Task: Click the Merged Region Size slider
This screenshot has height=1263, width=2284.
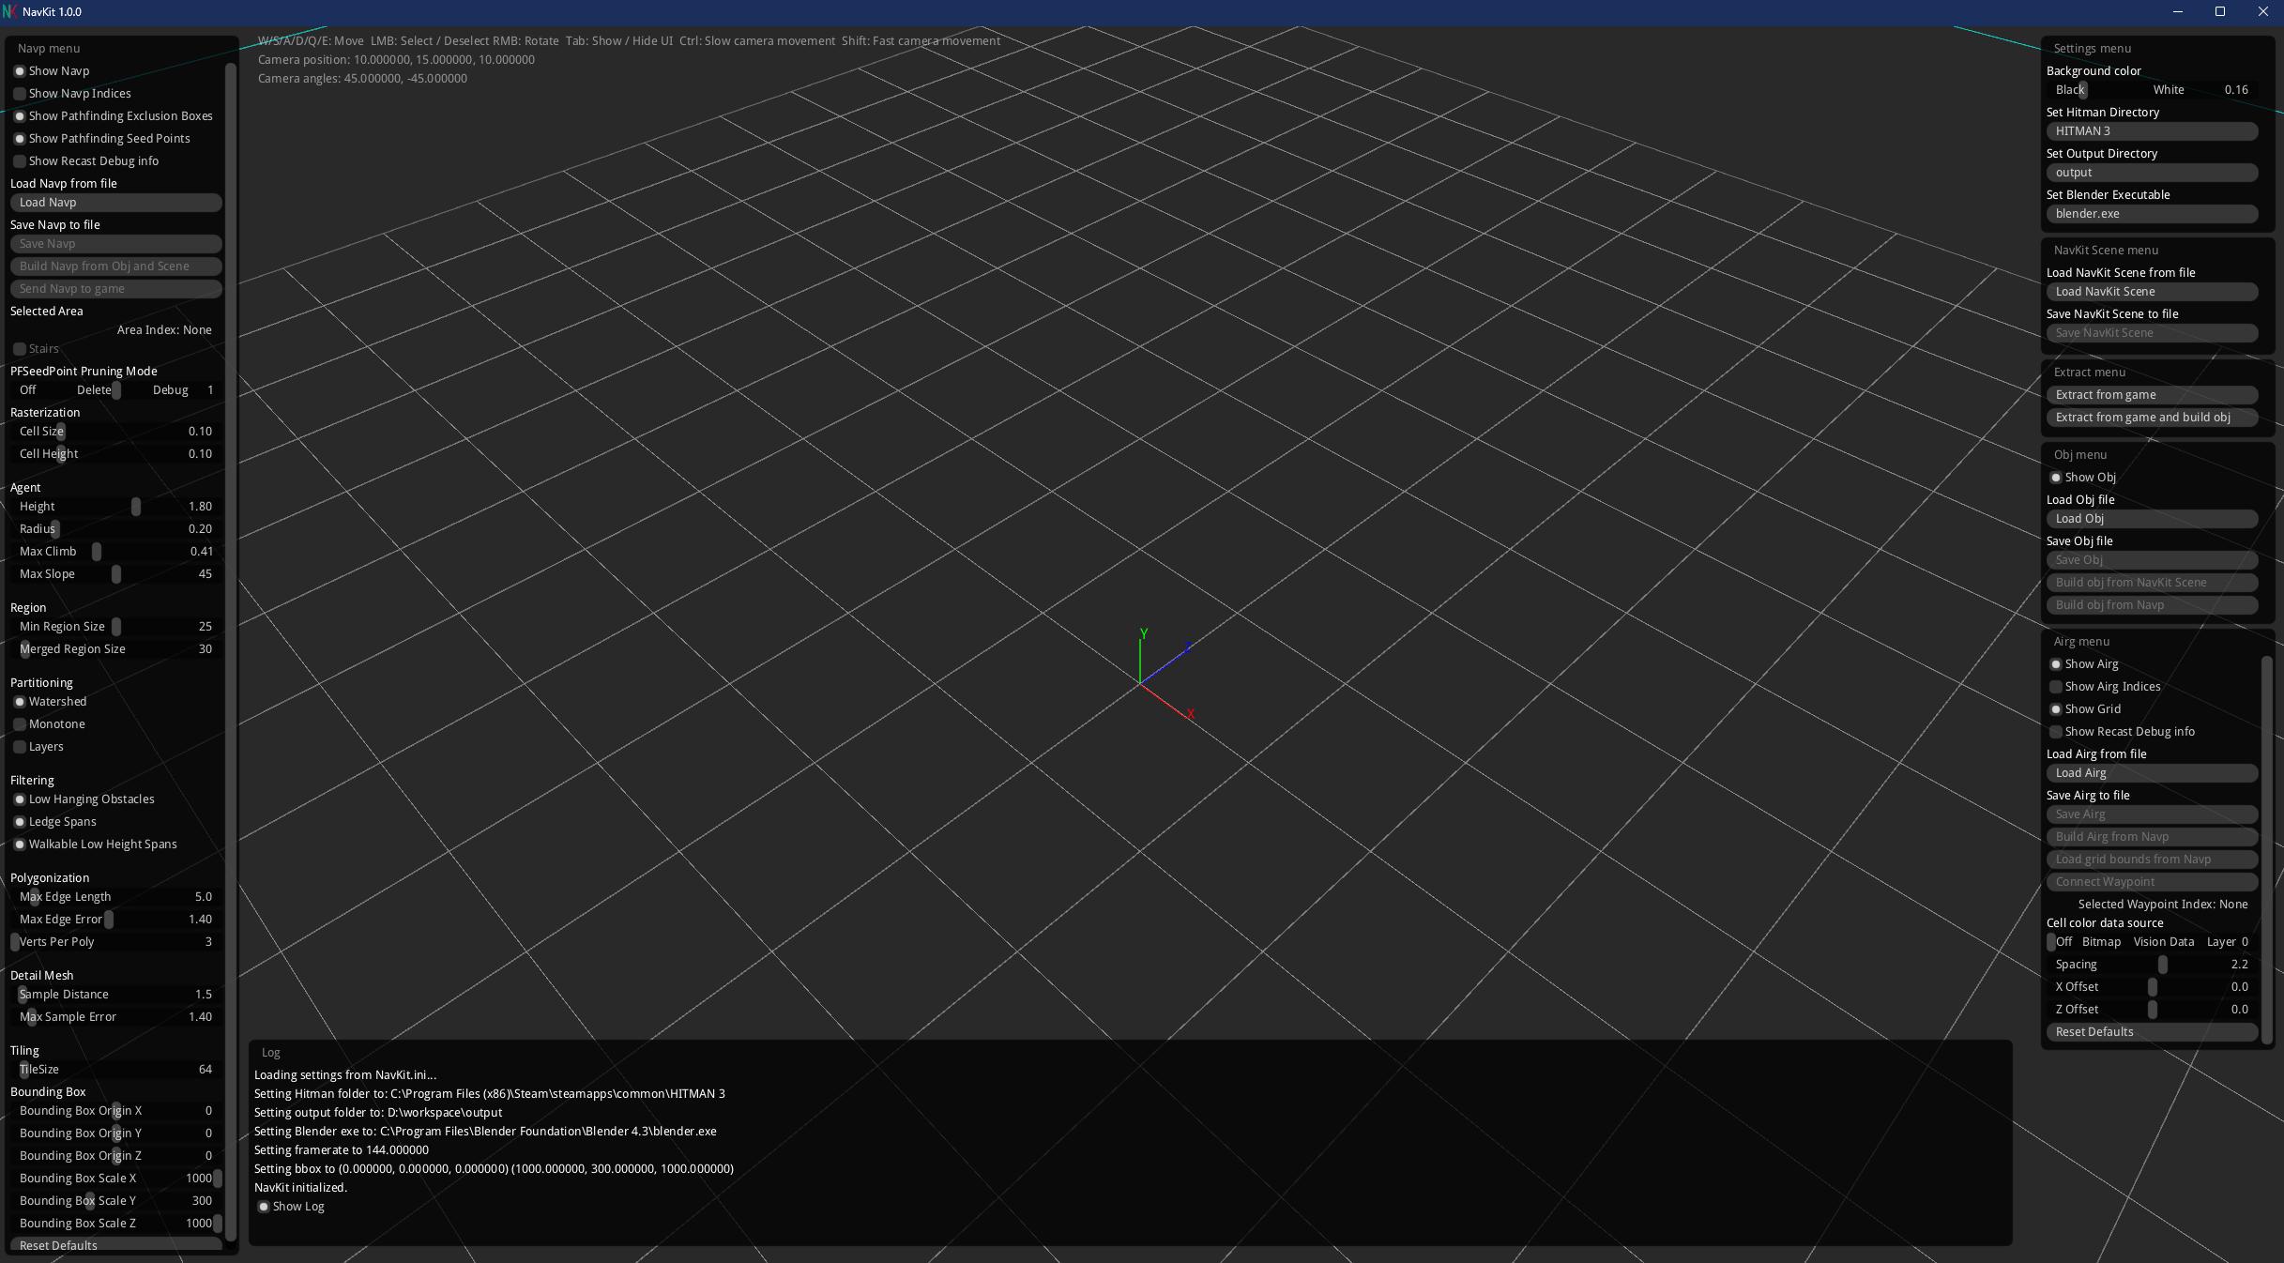Action: pyautogui.click(x=116, y=649)
